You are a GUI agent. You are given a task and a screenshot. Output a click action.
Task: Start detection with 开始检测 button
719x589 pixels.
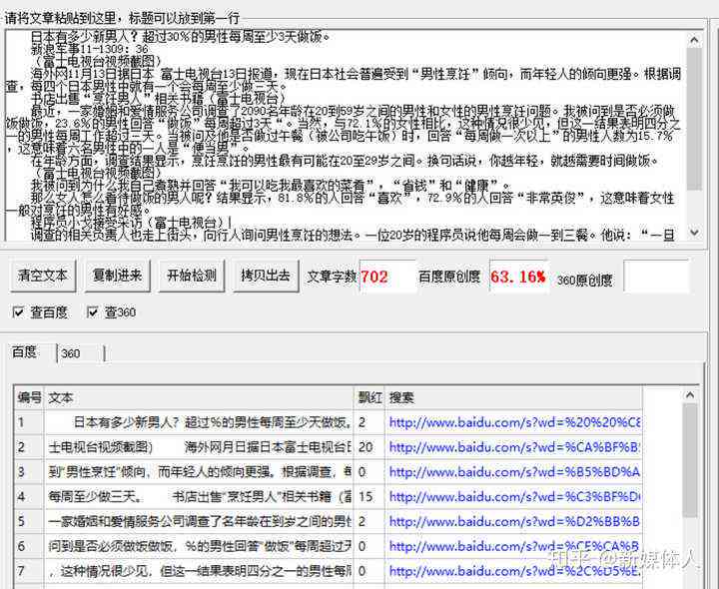[x=191, y=276]
